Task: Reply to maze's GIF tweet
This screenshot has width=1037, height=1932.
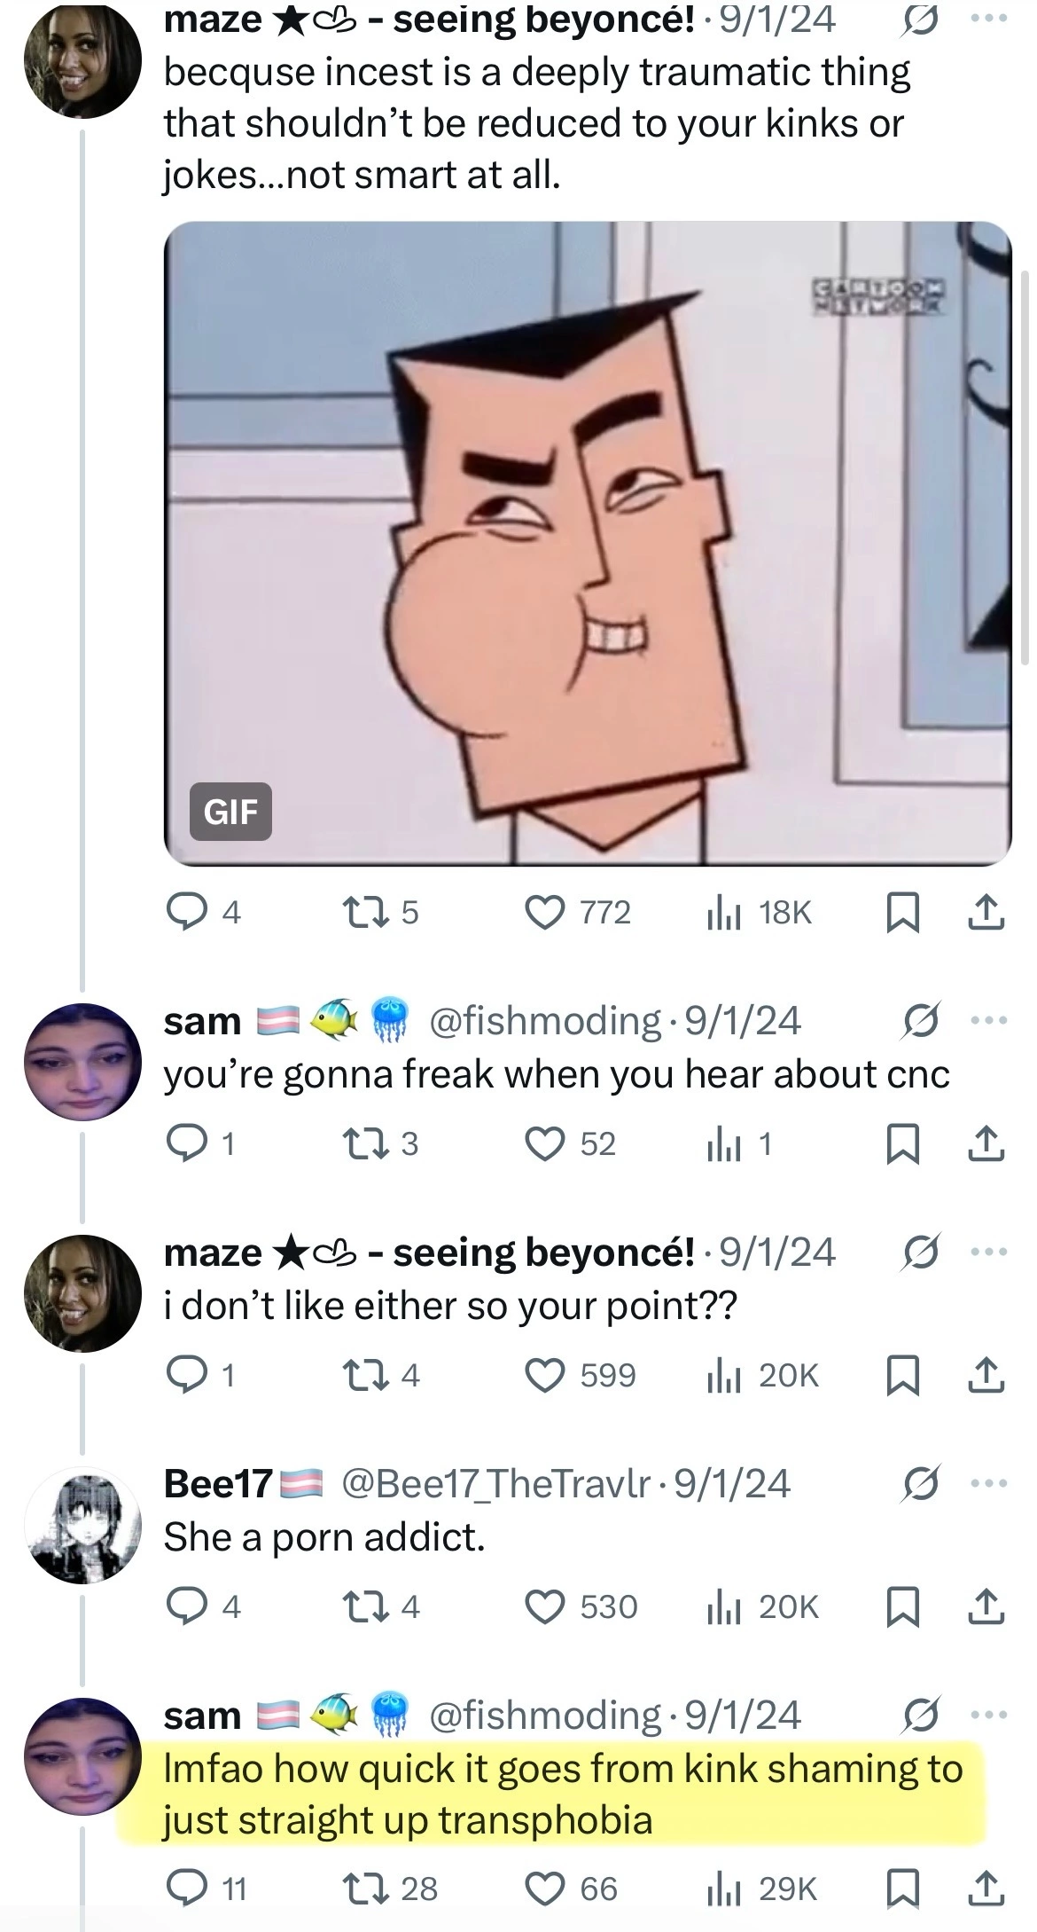Action: click(x=184, y=912)
